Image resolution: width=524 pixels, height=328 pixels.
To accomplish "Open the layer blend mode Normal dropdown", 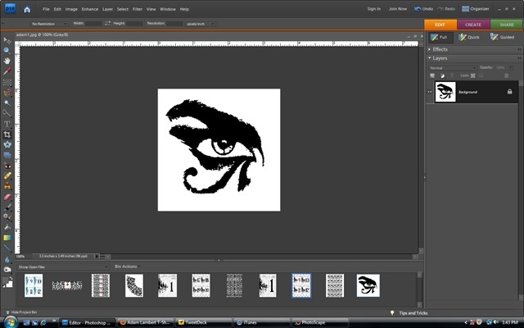I will 452,67.
